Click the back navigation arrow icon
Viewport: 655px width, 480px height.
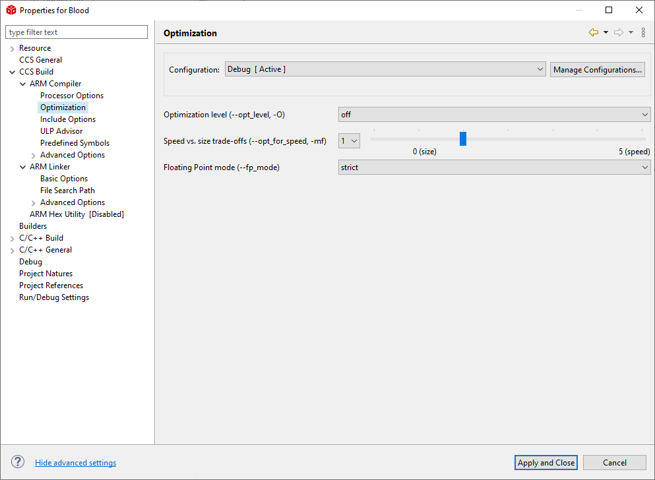coord(593,32)
